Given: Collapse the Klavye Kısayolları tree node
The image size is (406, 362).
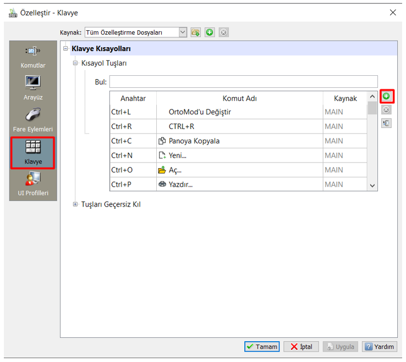Looking at the screenshot, I should tap(66, 49).
